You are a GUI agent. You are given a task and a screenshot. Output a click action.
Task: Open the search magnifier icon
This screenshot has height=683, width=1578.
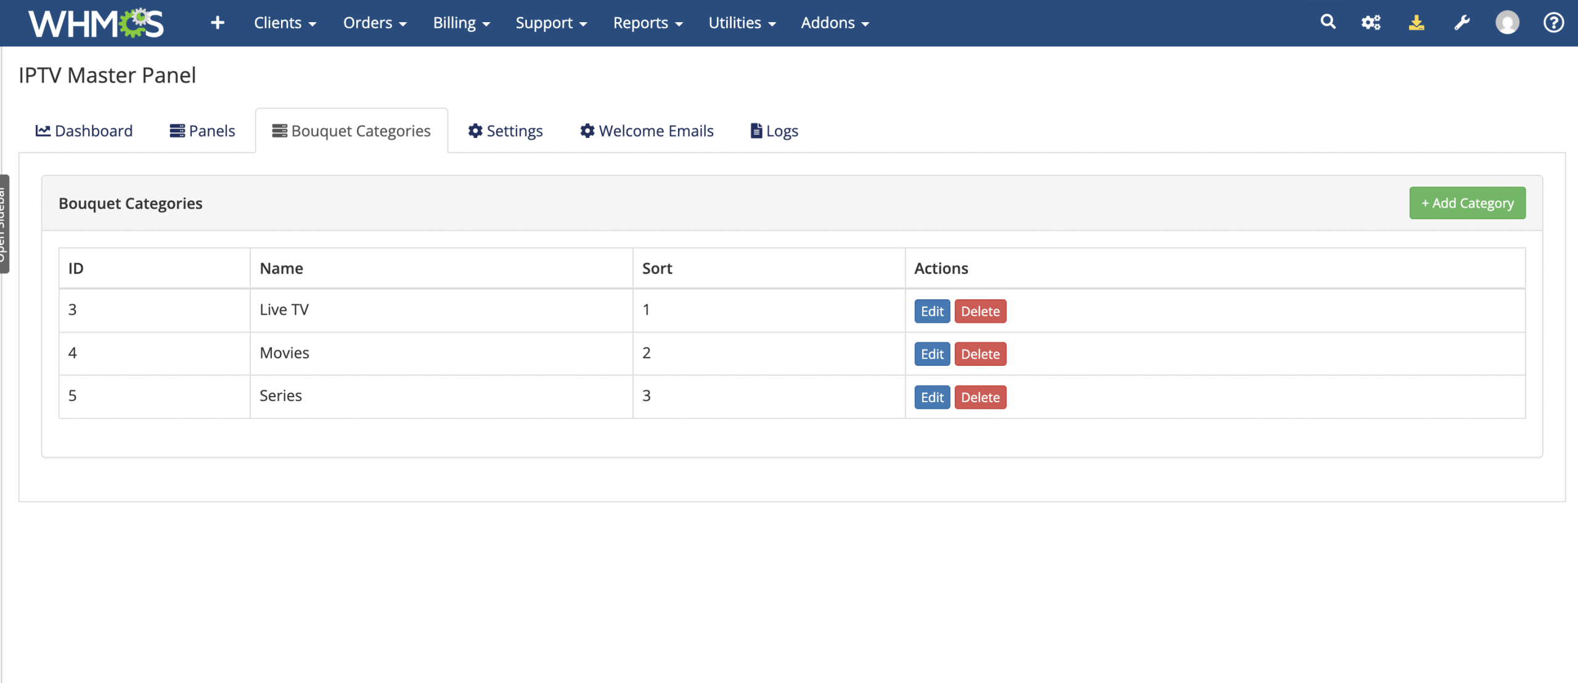click(x=1328, y=22)
